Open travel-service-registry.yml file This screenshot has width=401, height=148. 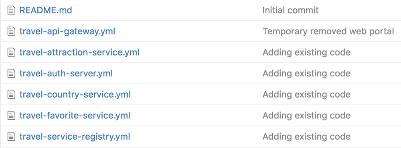pos(75,136)
